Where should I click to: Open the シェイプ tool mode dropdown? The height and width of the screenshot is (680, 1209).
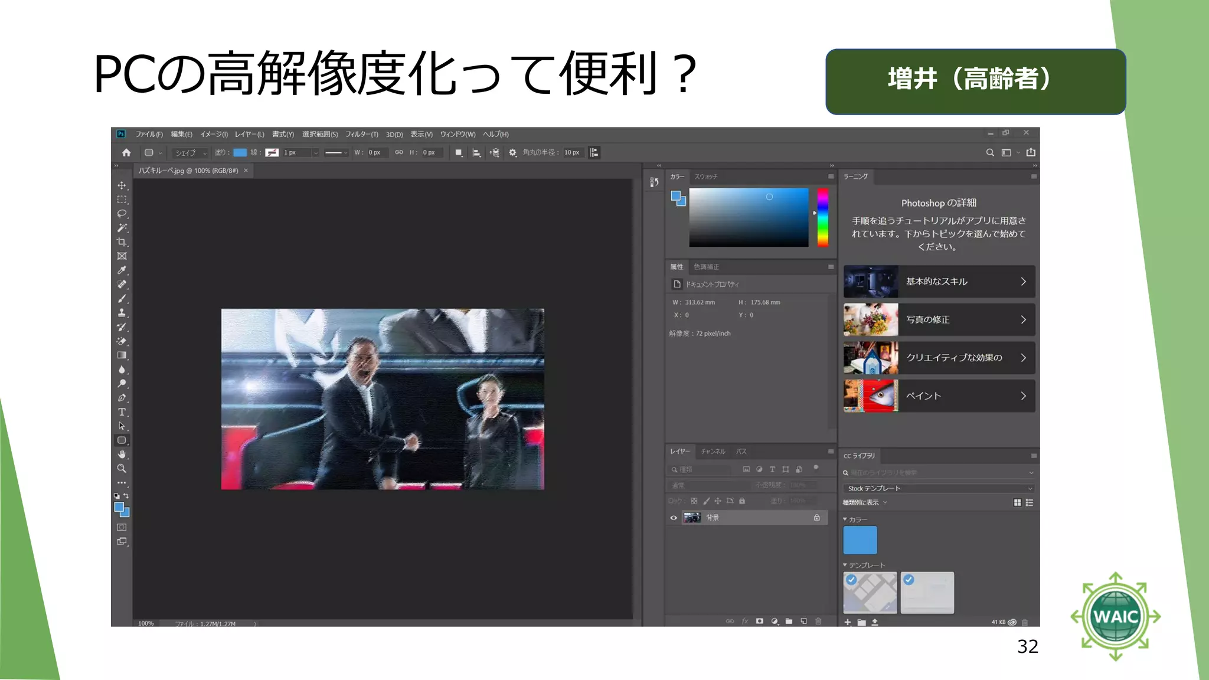(x=190, y=153)
